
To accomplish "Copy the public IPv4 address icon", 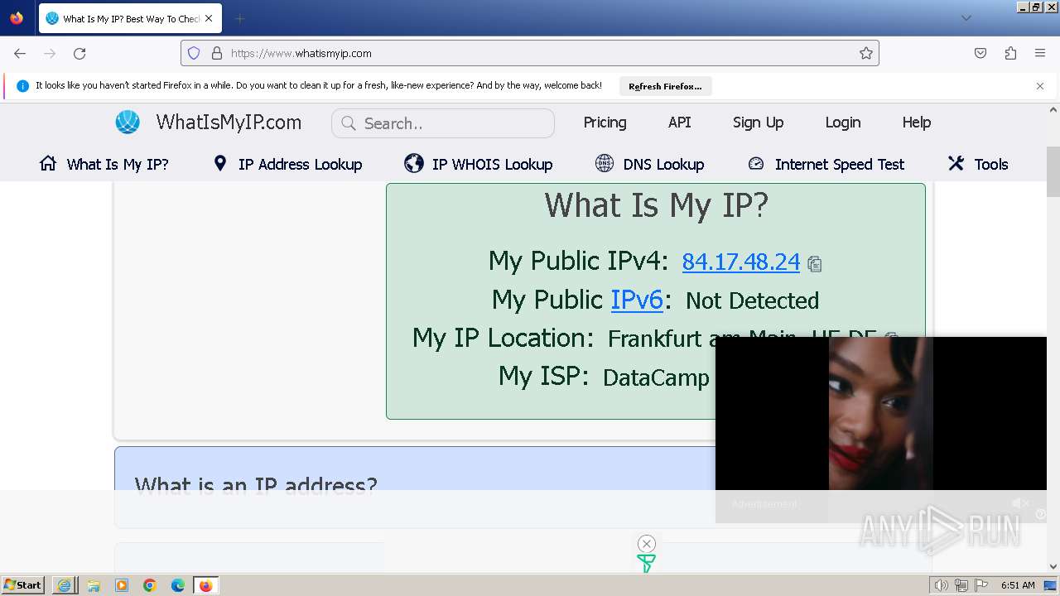I will coord(814,264).
